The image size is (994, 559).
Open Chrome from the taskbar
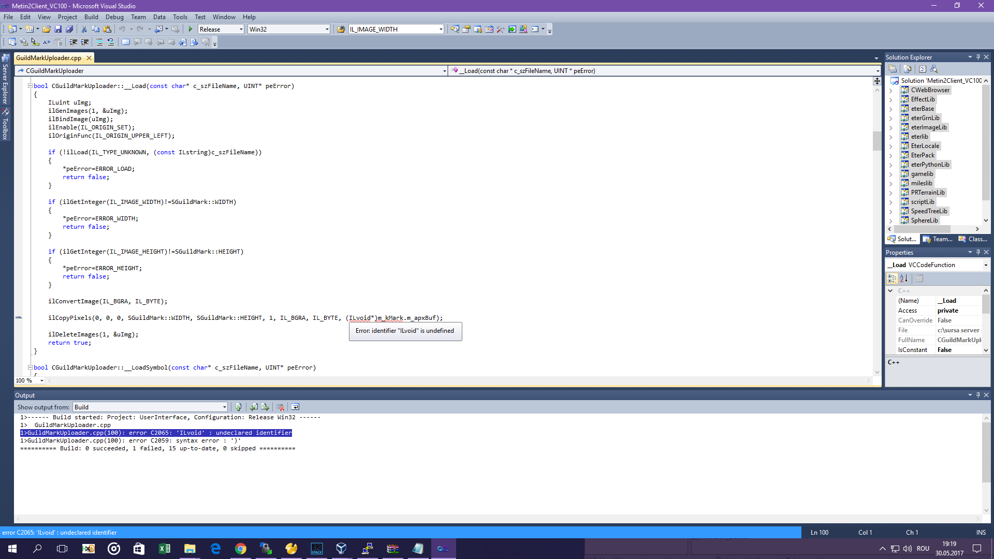pos(241,549)
